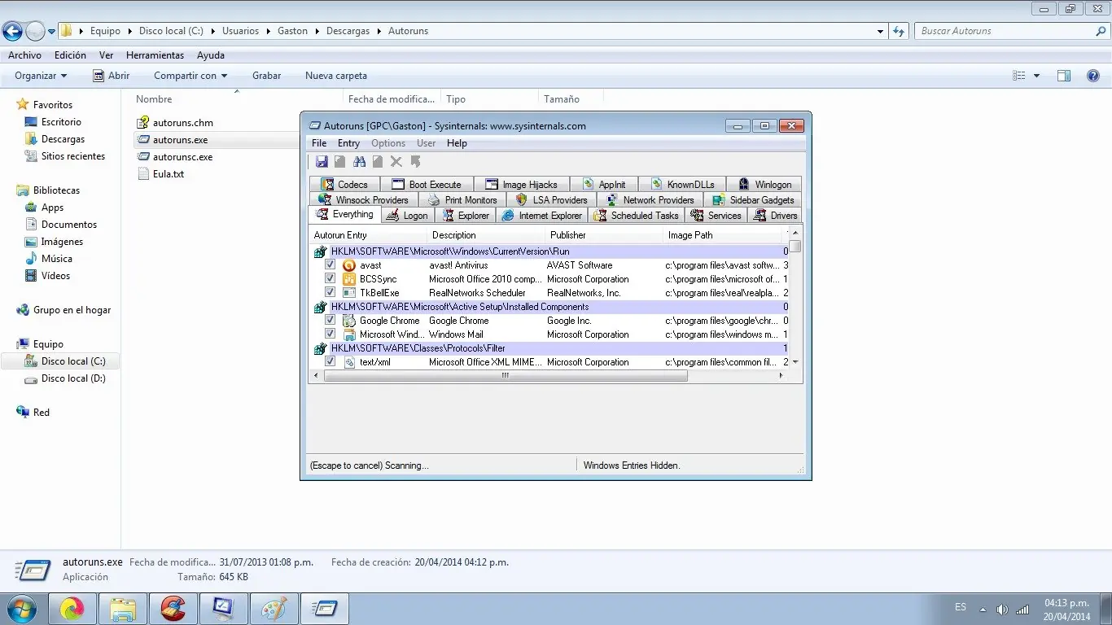Sort by Publisher column header
Viewport: 1112px width, 625px height.
604,235
